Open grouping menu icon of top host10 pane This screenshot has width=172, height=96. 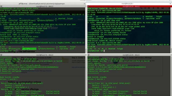coord(1,6)
